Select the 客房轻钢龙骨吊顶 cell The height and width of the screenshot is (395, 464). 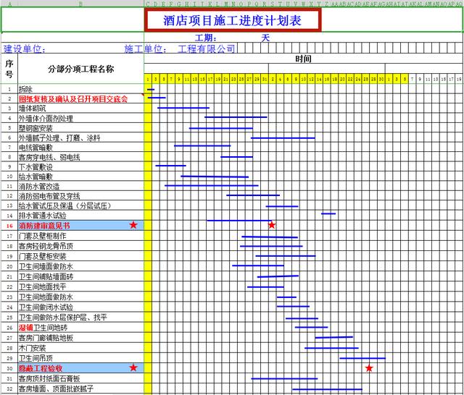click(80, 246)
